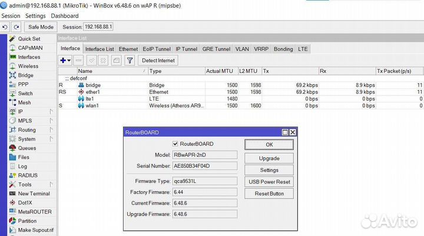Click the comment button in interface toolbar

click(116, 60)
